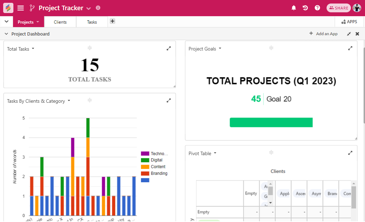Click the 15 total tasks number

click(x=90, y=65)
